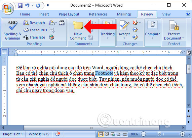Viewport: 192px width, 138px height.
Task: Customize Quick Access Toolbar dropdown
Action: [x=48, y=5]
